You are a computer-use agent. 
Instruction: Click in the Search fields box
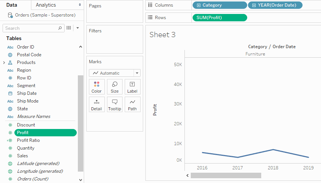(x=31, y=28)
